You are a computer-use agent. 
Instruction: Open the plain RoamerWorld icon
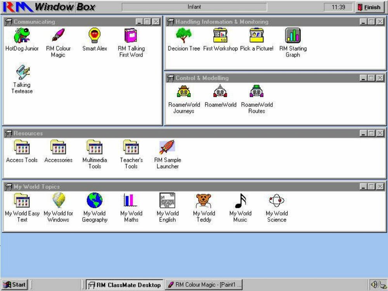pos(220,91)
